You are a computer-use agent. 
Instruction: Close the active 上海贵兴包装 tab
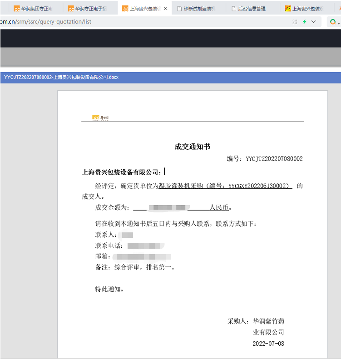click(166, 9)
